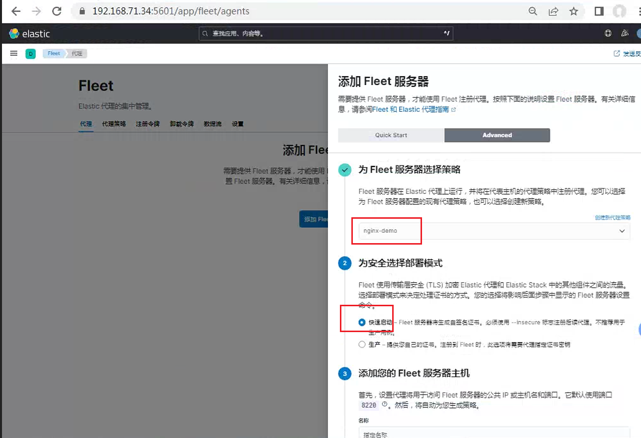This screenshot has height=438, width=641.
Task: Open the 代理策略 tab on Fleet page
Action: (x=114, y=124)
